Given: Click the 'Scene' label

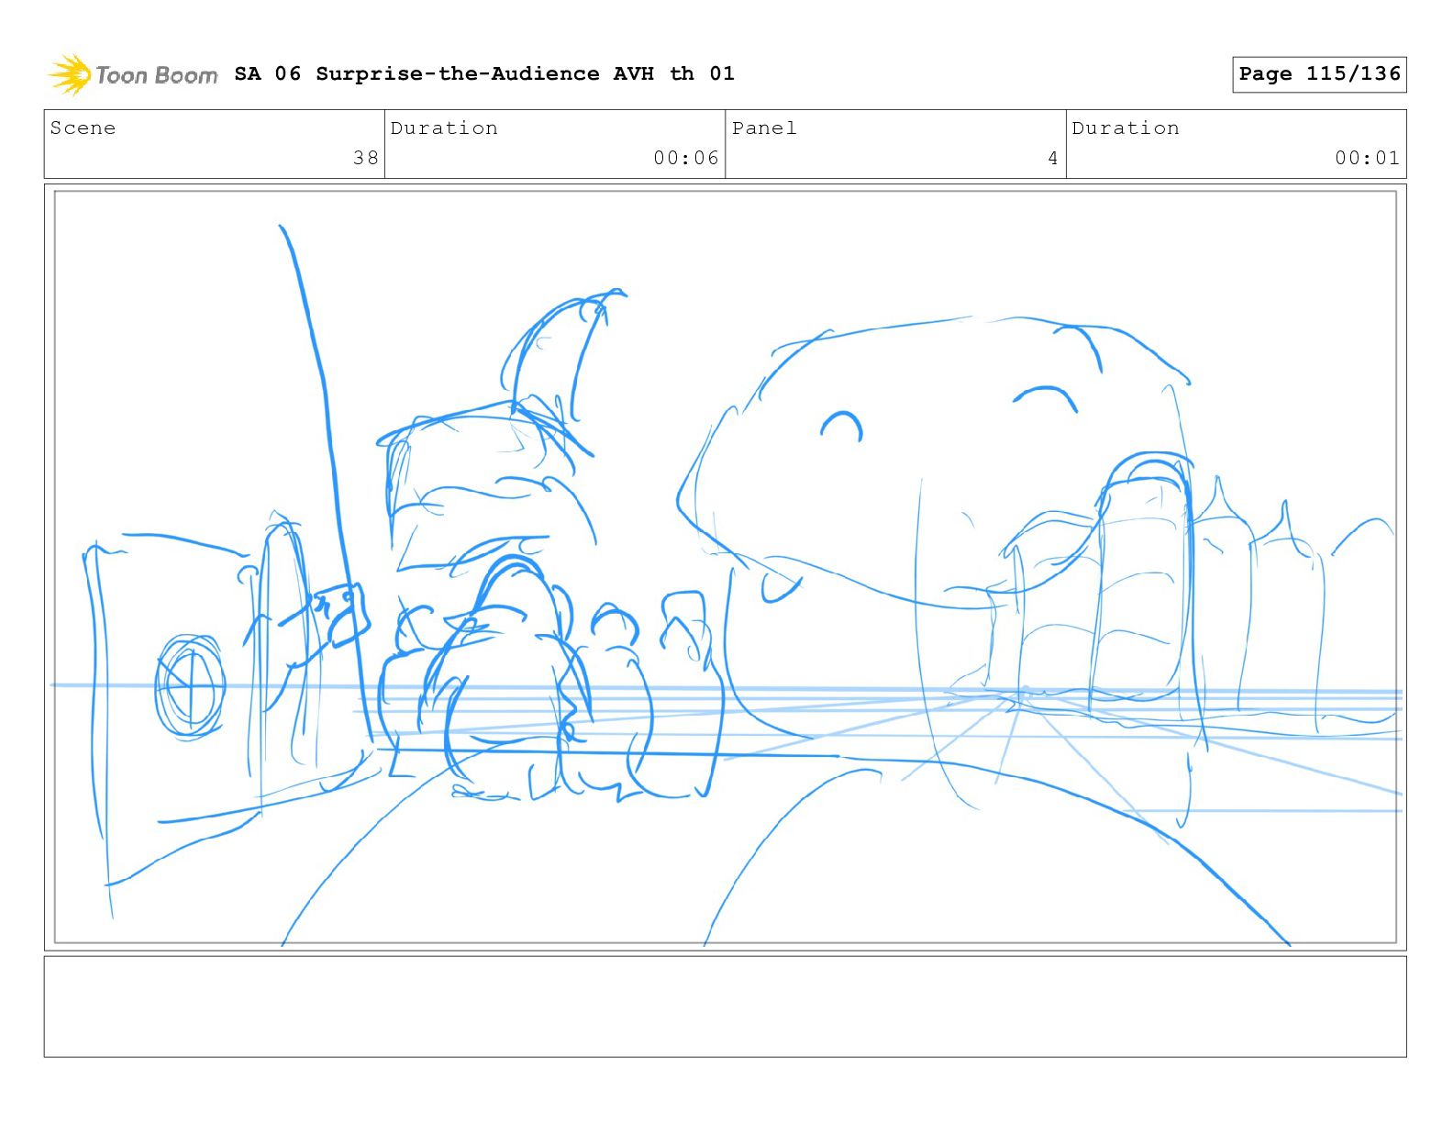Looking at the screenshot, I should (x=83, y=128).
